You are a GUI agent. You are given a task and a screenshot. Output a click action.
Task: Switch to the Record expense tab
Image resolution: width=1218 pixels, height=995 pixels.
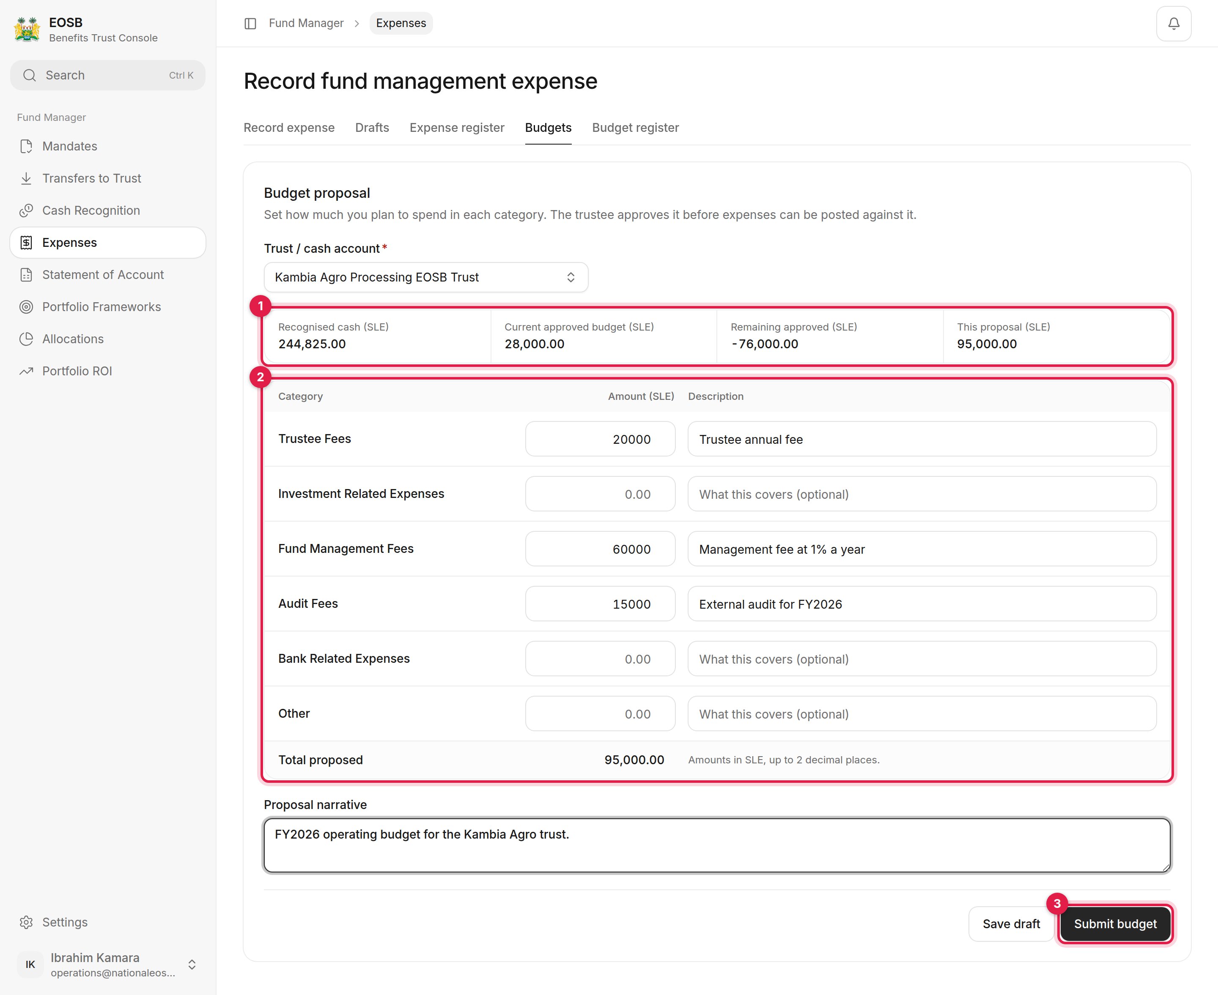pyautogui.click(x=289, y=128)
